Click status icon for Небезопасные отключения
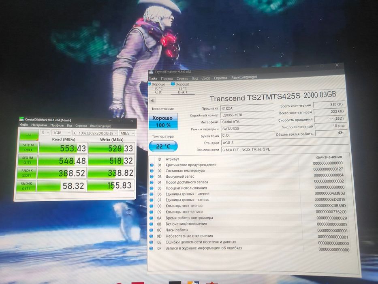Image resolution: width=378 pixels, height=284 pixels. click(152, 236)
